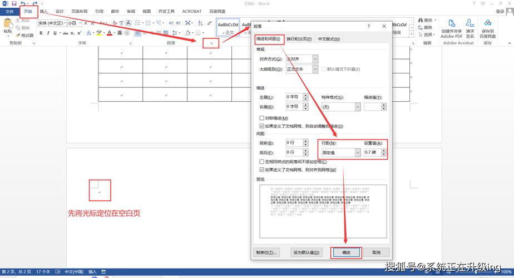The image size is (514, 278).
Task: Check the 对称缩进(M) checkbox
Action: pos(261,118)
